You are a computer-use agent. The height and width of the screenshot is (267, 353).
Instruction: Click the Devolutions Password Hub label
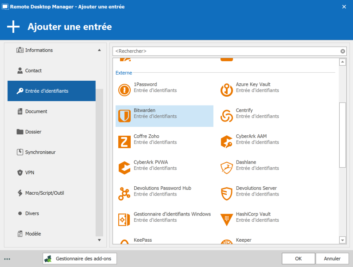click(162, 188)
